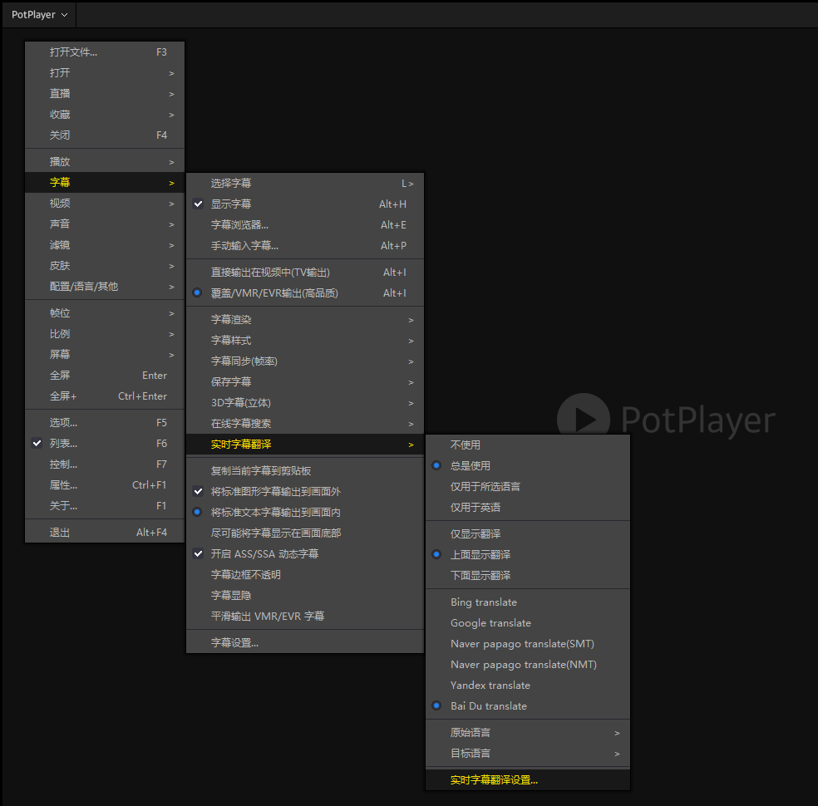Choose 关闭 from the main menu
This screenshot has width=818, height=806.
(x=105, y=135)
